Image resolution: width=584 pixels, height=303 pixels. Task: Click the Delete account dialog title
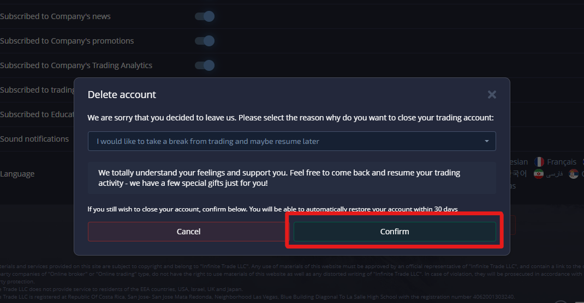point(122,94)
